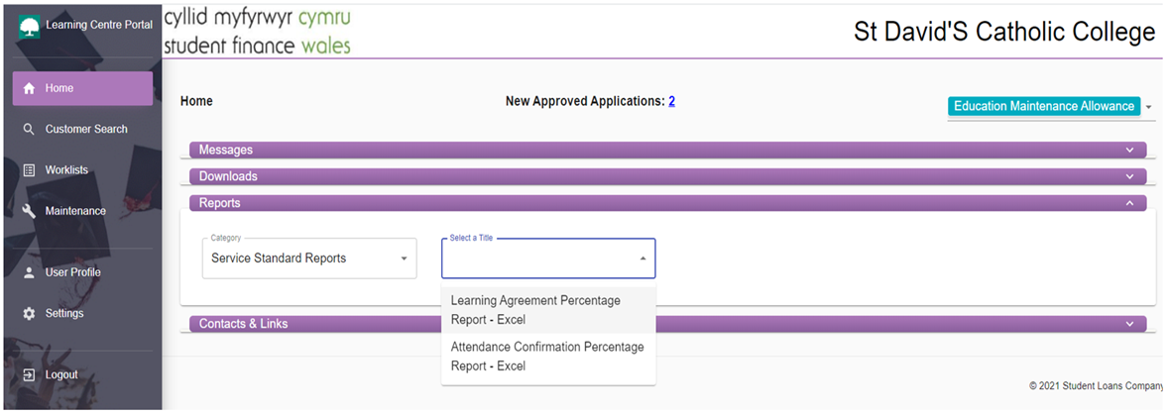Click the Customer Search magnifier icon
1169x414 pixels.
pyautogui.click(x=29, y=130)
